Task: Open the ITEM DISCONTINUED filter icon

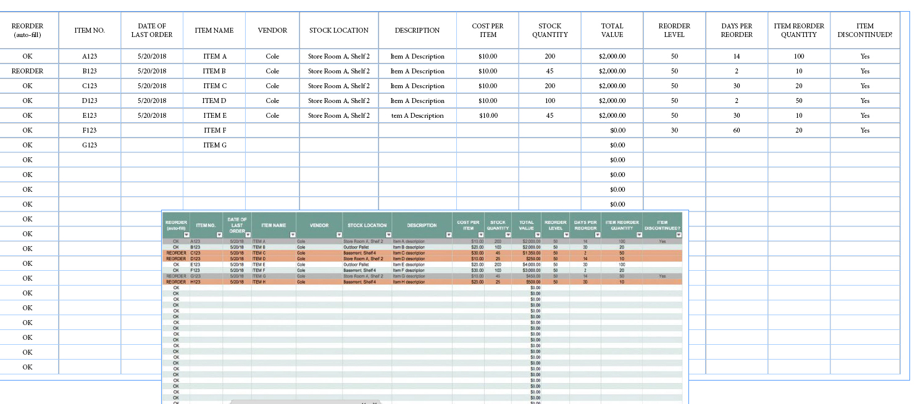Action: [679, 234]
